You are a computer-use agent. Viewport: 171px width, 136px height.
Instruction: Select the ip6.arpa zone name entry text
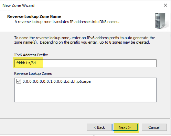point(56,81)
